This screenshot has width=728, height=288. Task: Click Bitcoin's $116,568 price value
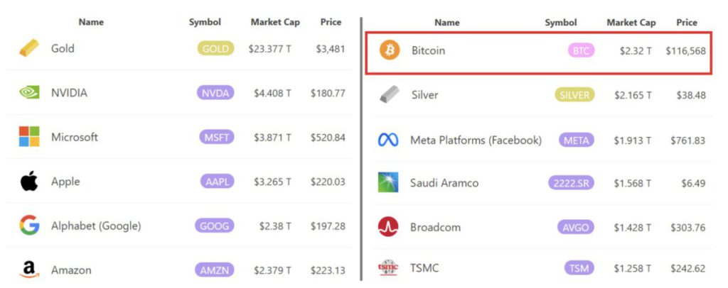pyautogui.click(x=685, y=51)
